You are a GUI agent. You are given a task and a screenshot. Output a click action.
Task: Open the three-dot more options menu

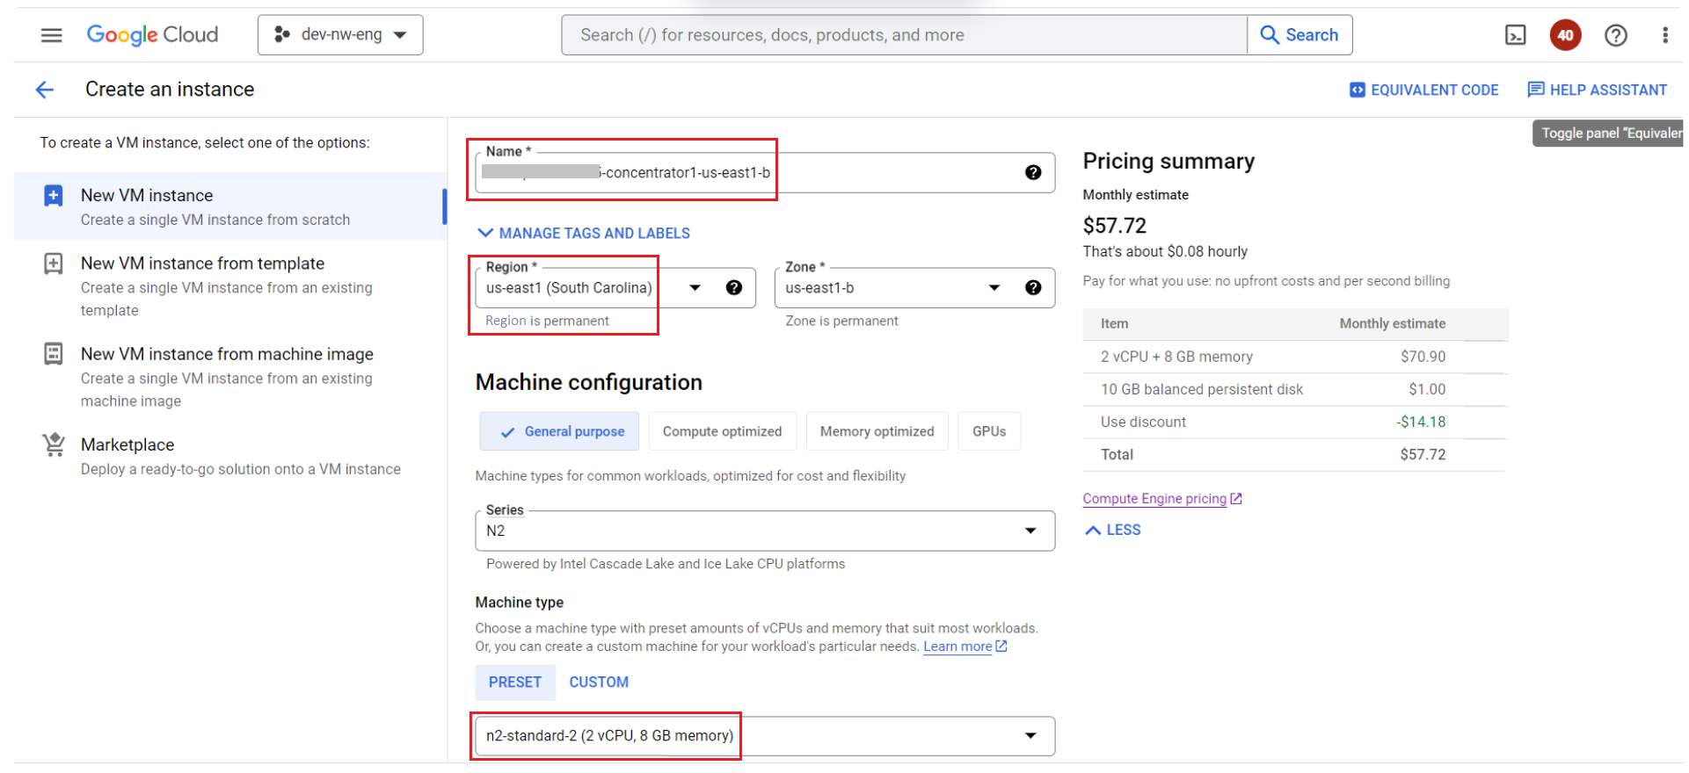tap(1664, 35)
